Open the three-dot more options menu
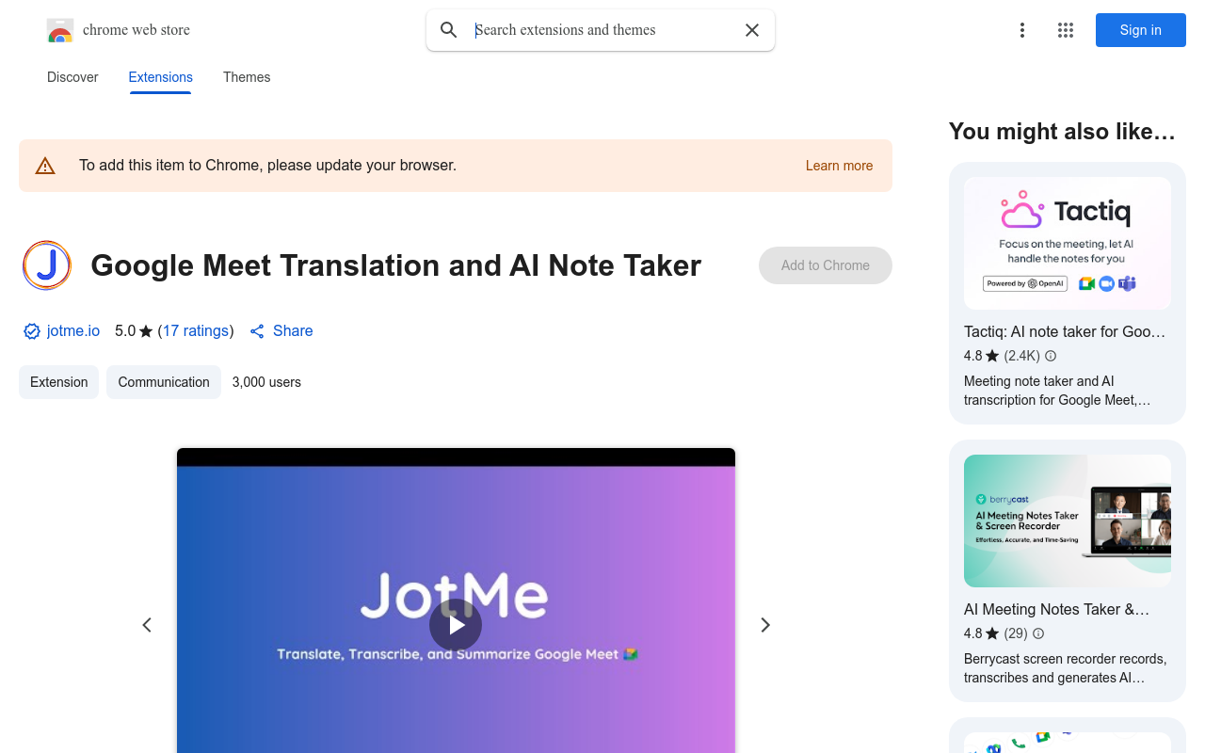Image resolution: width=1205 pixels, height=753 pixels. pyautogui.click(x=1022, y=30)
